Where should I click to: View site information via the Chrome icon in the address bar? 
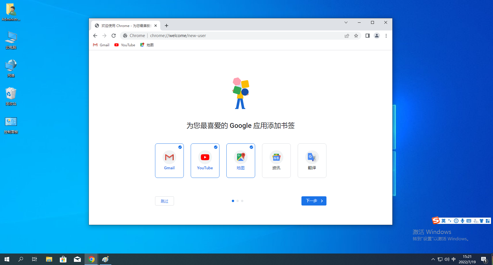[x=125, y=36]
